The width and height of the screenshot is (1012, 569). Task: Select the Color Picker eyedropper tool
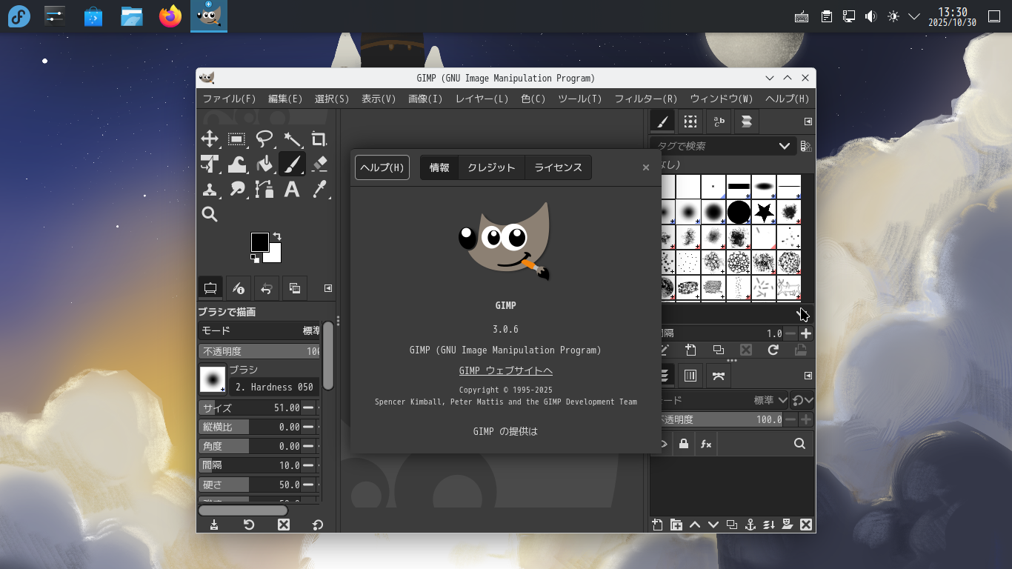[x=319, y=189]
